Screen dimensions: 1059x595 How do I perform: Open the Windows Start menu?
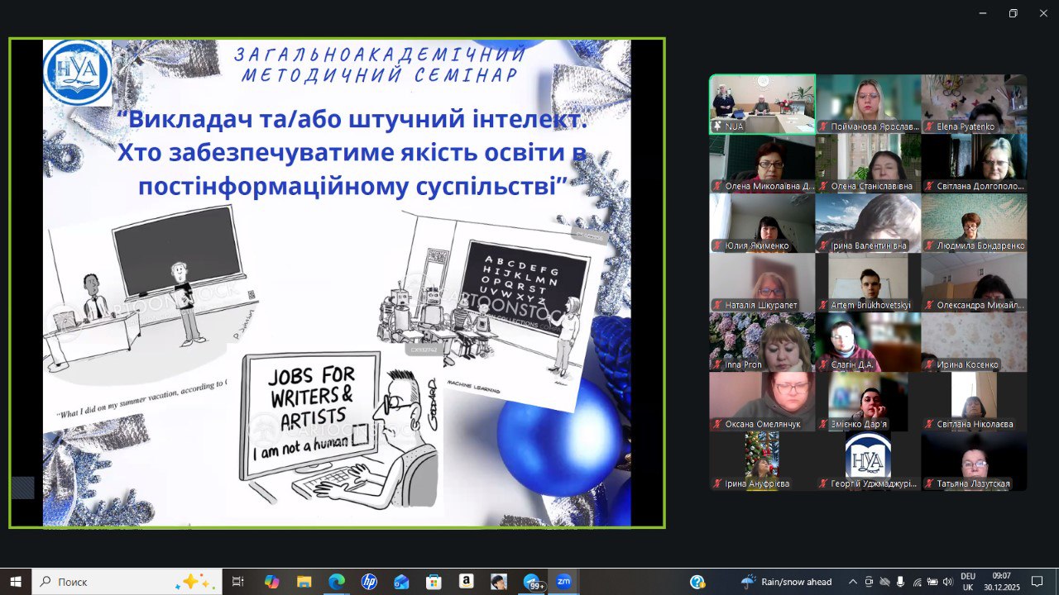[x=16, y=582]
